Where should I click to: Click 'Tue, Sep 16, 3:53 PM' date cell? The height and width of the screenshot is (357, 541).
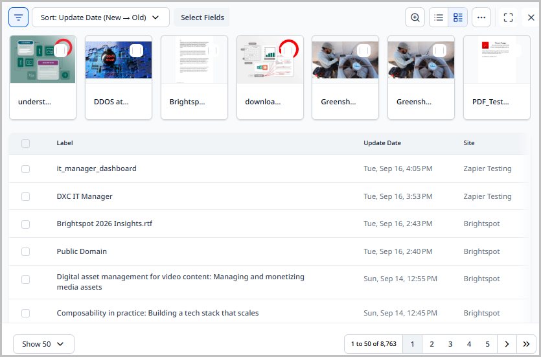(x=397, y=196)
